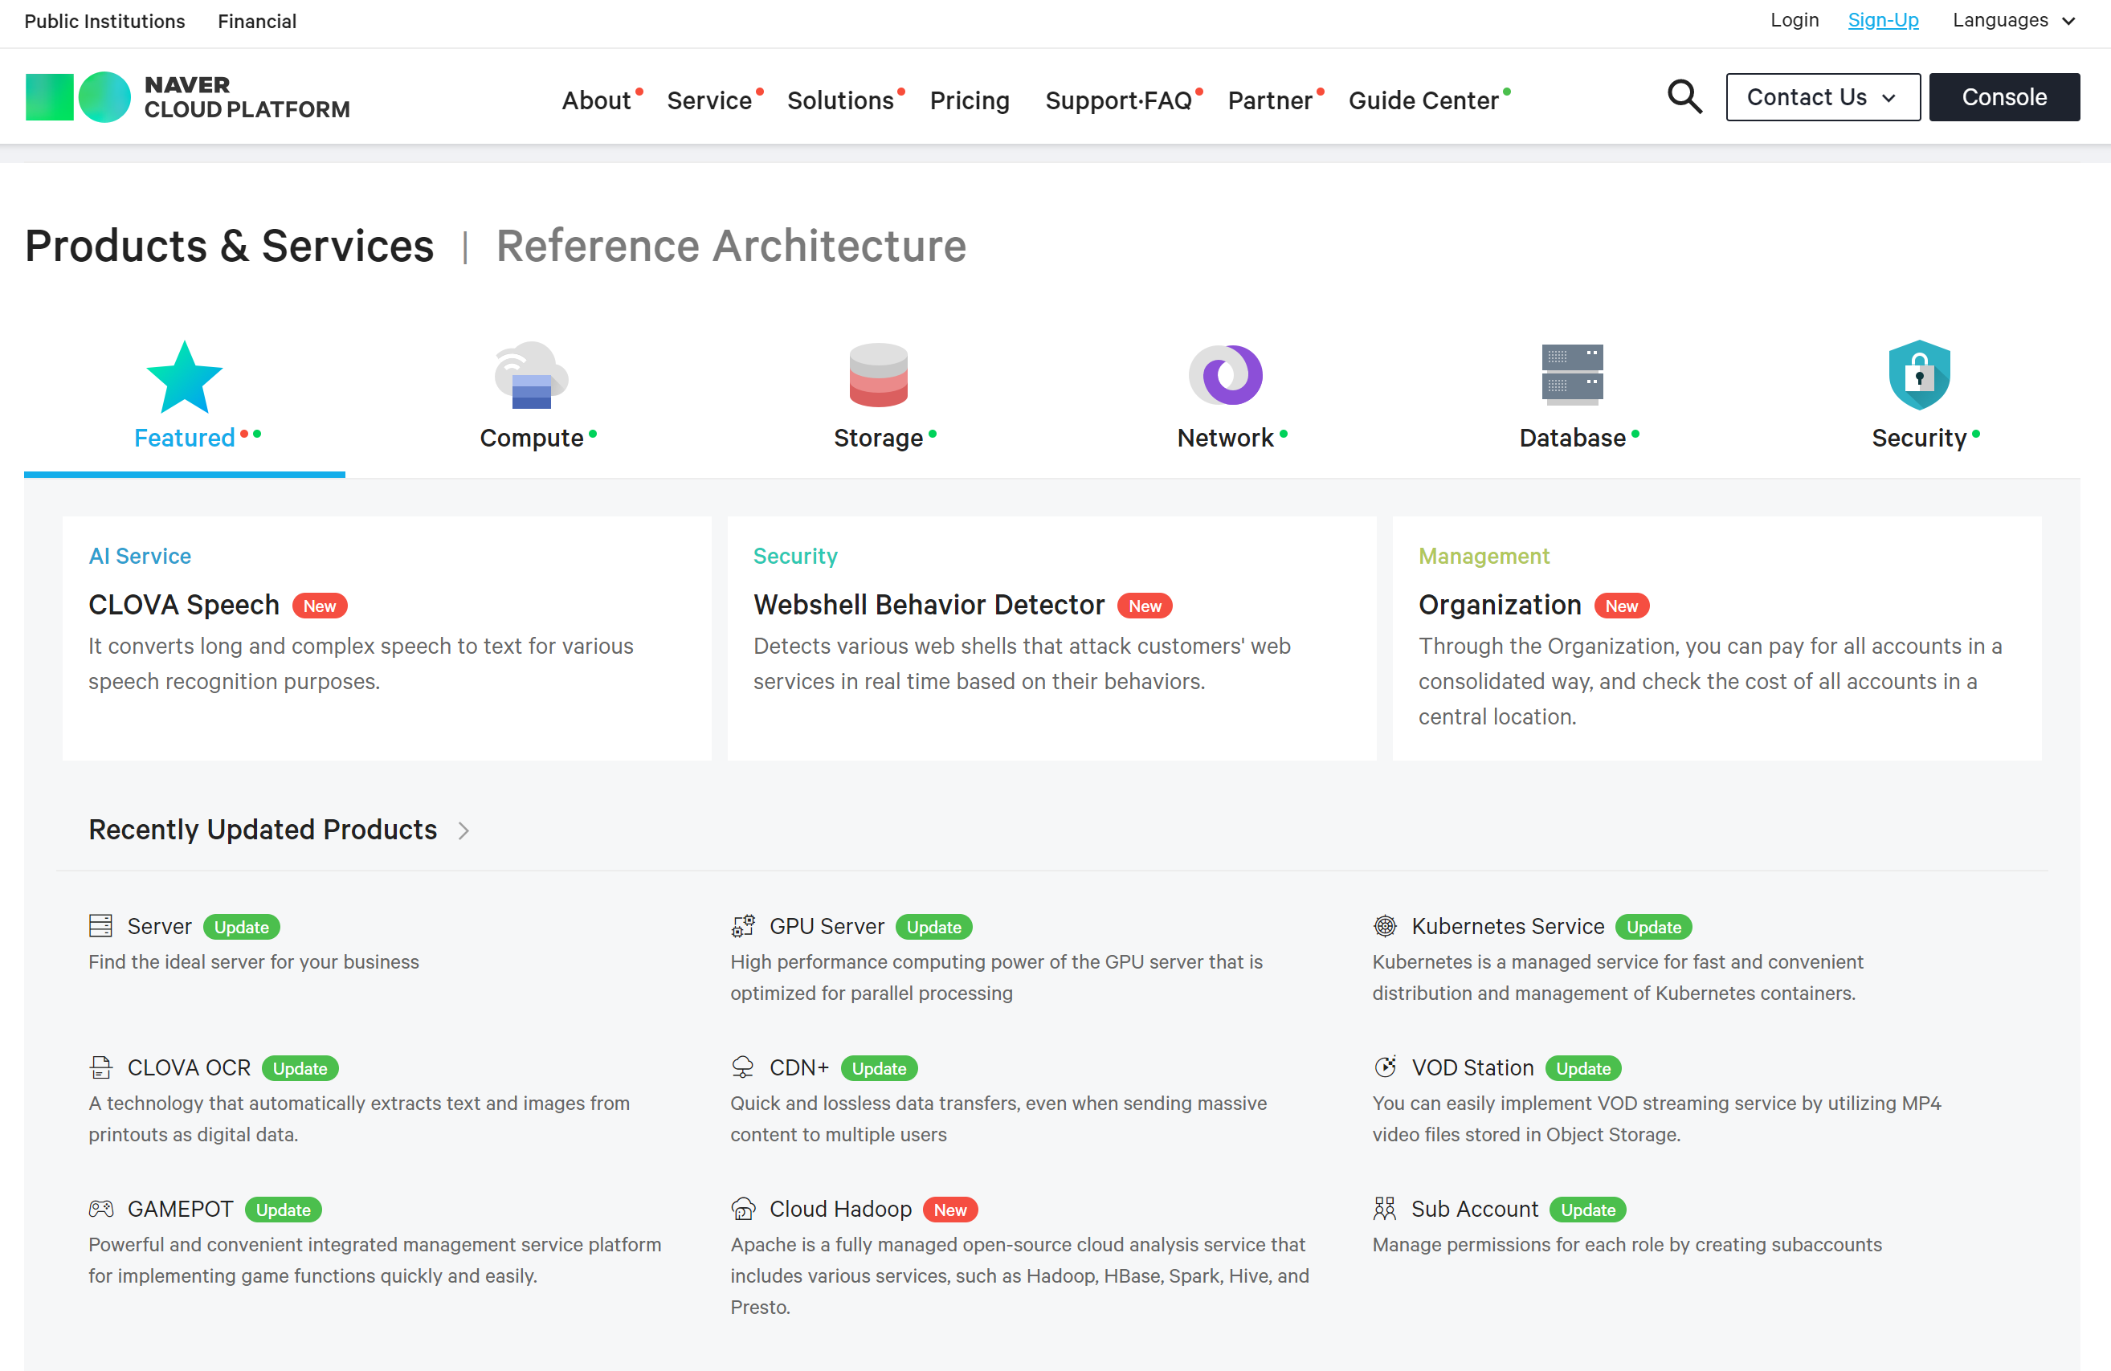
Task: Select the Compute cloud icon
Action: tap(531, 375)
